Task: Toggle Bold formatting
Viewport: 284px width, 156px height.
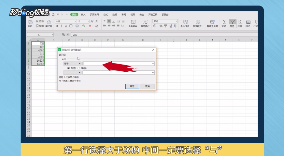Action: (x=57, y=26)
